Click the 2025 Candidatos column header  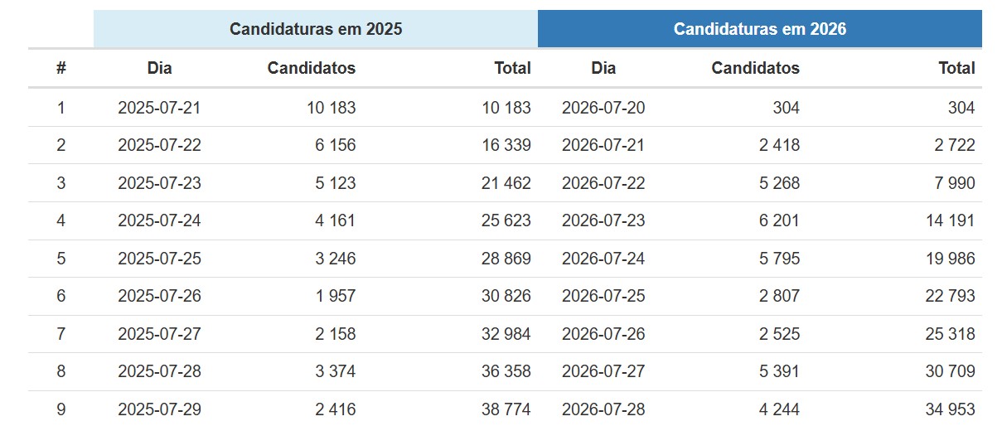(x=312, y=68)
